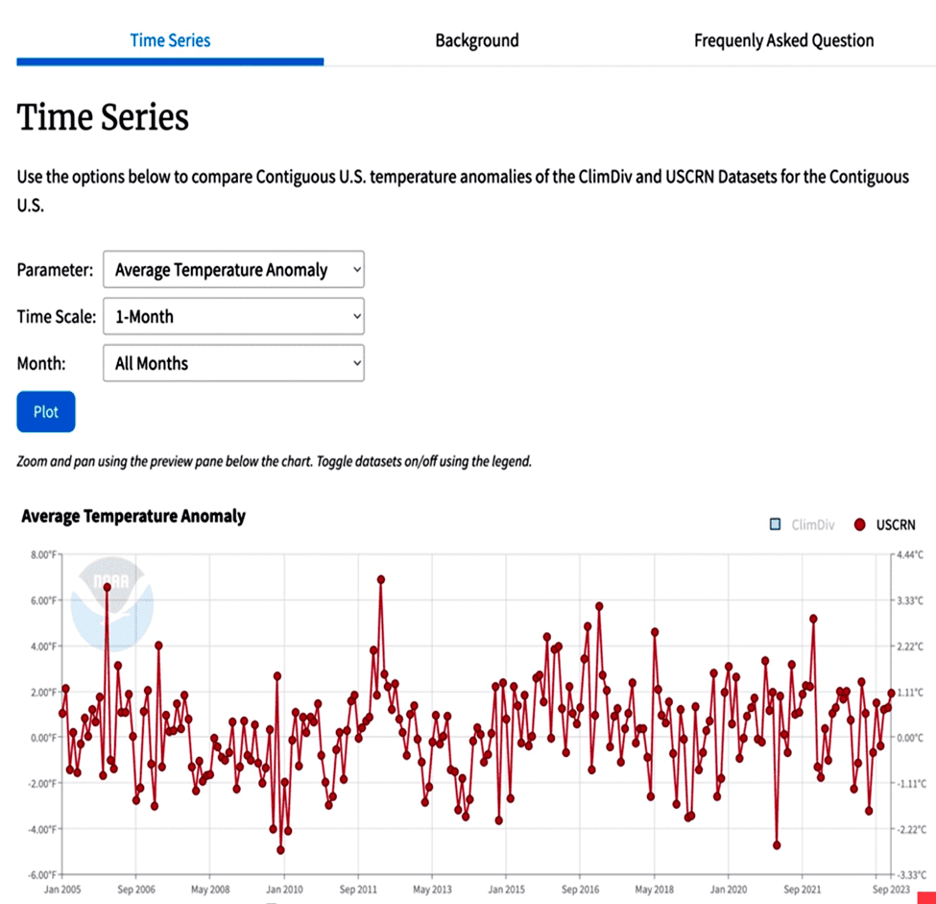936x904 pixels.
Task: Click the first data point at Jan 2005
Action: (x=62, y=713)
